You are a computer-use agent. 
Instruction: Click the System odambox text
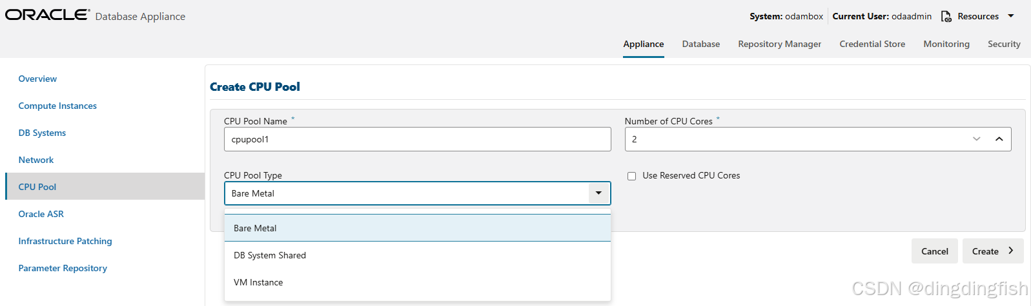click(x=786, y=16)
